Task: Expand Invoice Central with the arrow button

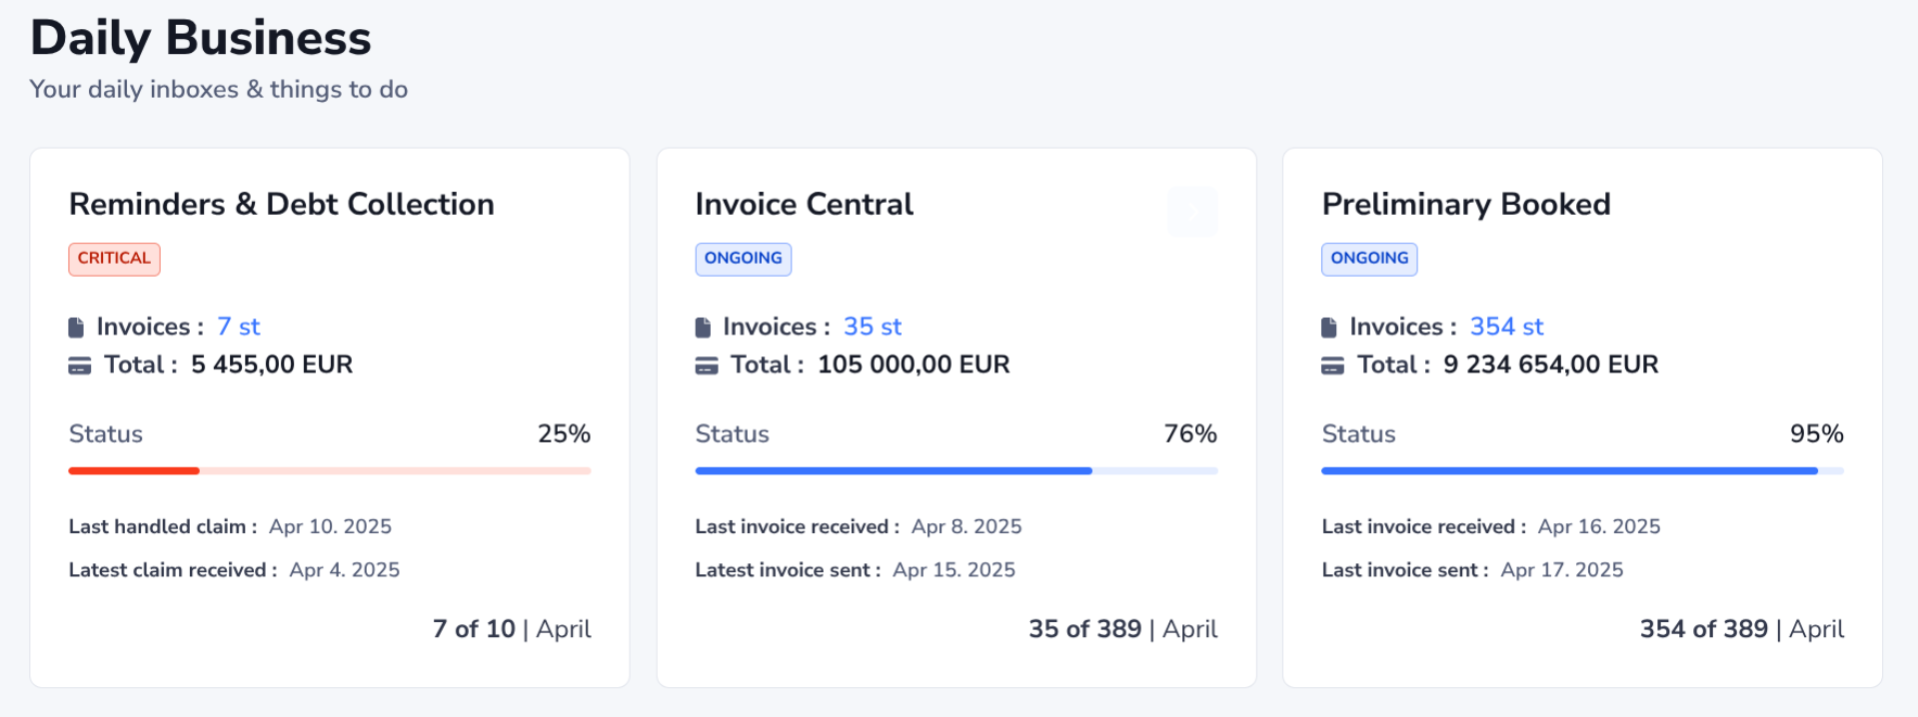Action: [1192, 212]
